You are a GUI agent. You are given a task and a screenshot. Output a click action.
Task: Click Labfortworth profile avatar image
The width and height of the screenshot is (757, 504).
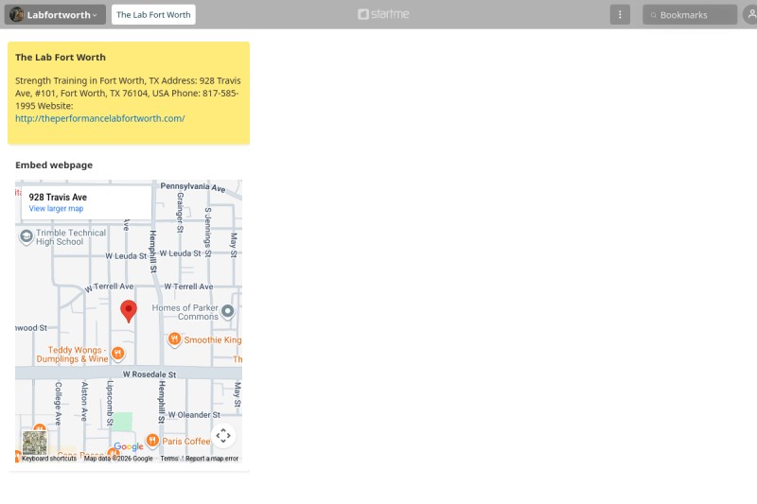pyautogui.click(x=17, y=14)
